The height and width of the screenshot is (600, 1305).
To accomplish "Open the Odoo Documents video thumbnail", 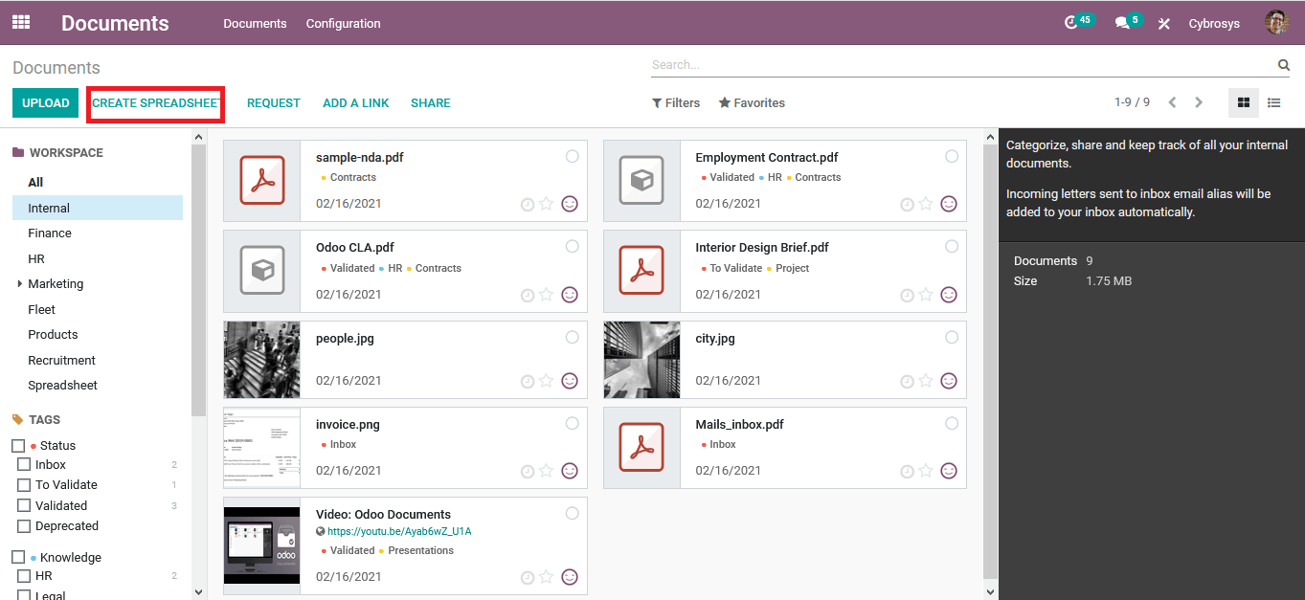I will tap(262, 545).
